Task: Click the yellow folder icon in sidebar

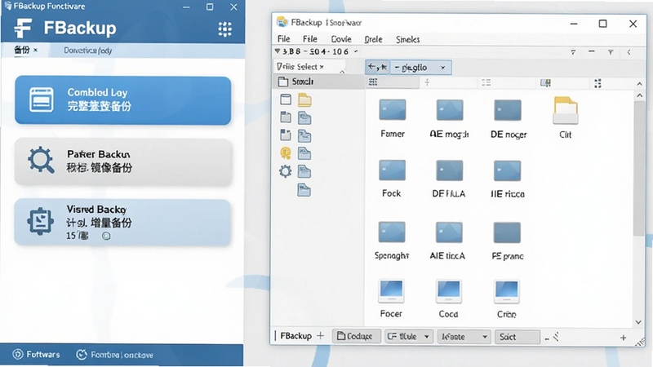Action: click(x=304, y=99)
